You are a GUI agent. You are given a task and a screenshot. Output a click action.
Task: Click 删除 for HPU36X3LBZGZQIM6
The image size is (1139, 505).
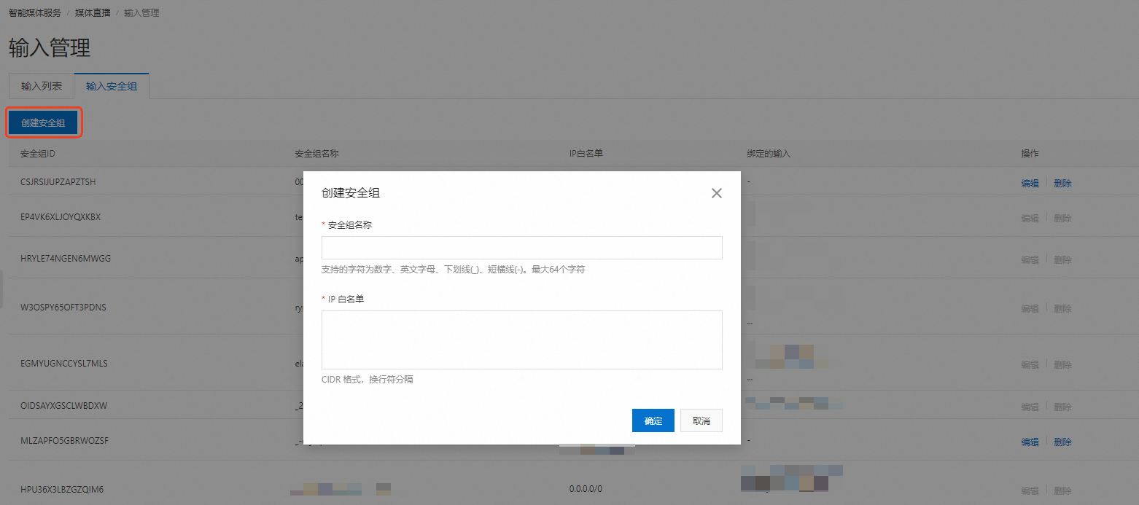(x=1062, y=490)
